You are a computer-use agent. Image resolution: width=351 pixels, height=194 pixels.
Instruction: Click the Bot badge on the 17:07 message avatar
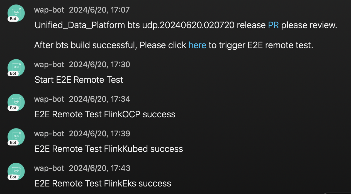[x=13, y=19]
